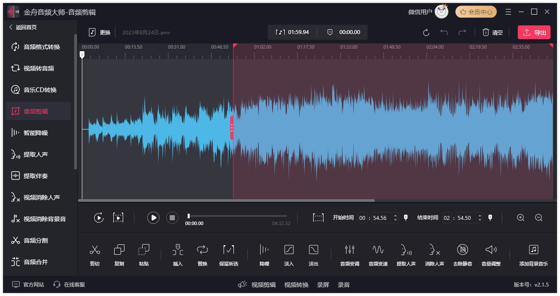Clear the project with 清空
The image size is (560, 296).
click(492, 32)
